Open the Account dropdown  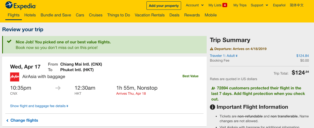coord(195,5)
